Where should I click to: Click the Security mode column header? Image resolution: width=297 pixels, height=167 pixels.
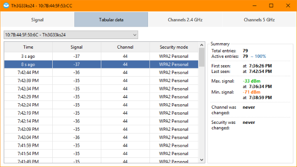[x=174, y=47]
